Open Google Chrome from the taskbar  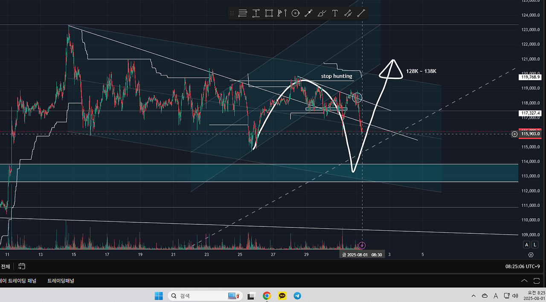(x=267, y=296)
